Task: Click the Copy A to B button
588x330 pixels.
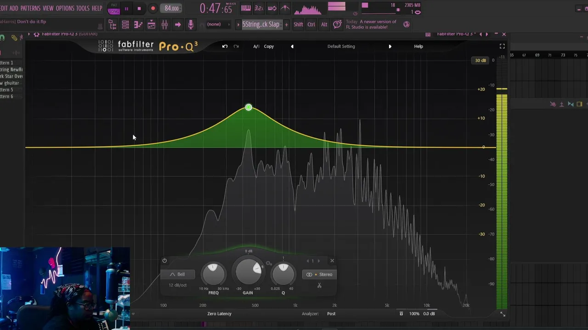Action: pos(269,46)
